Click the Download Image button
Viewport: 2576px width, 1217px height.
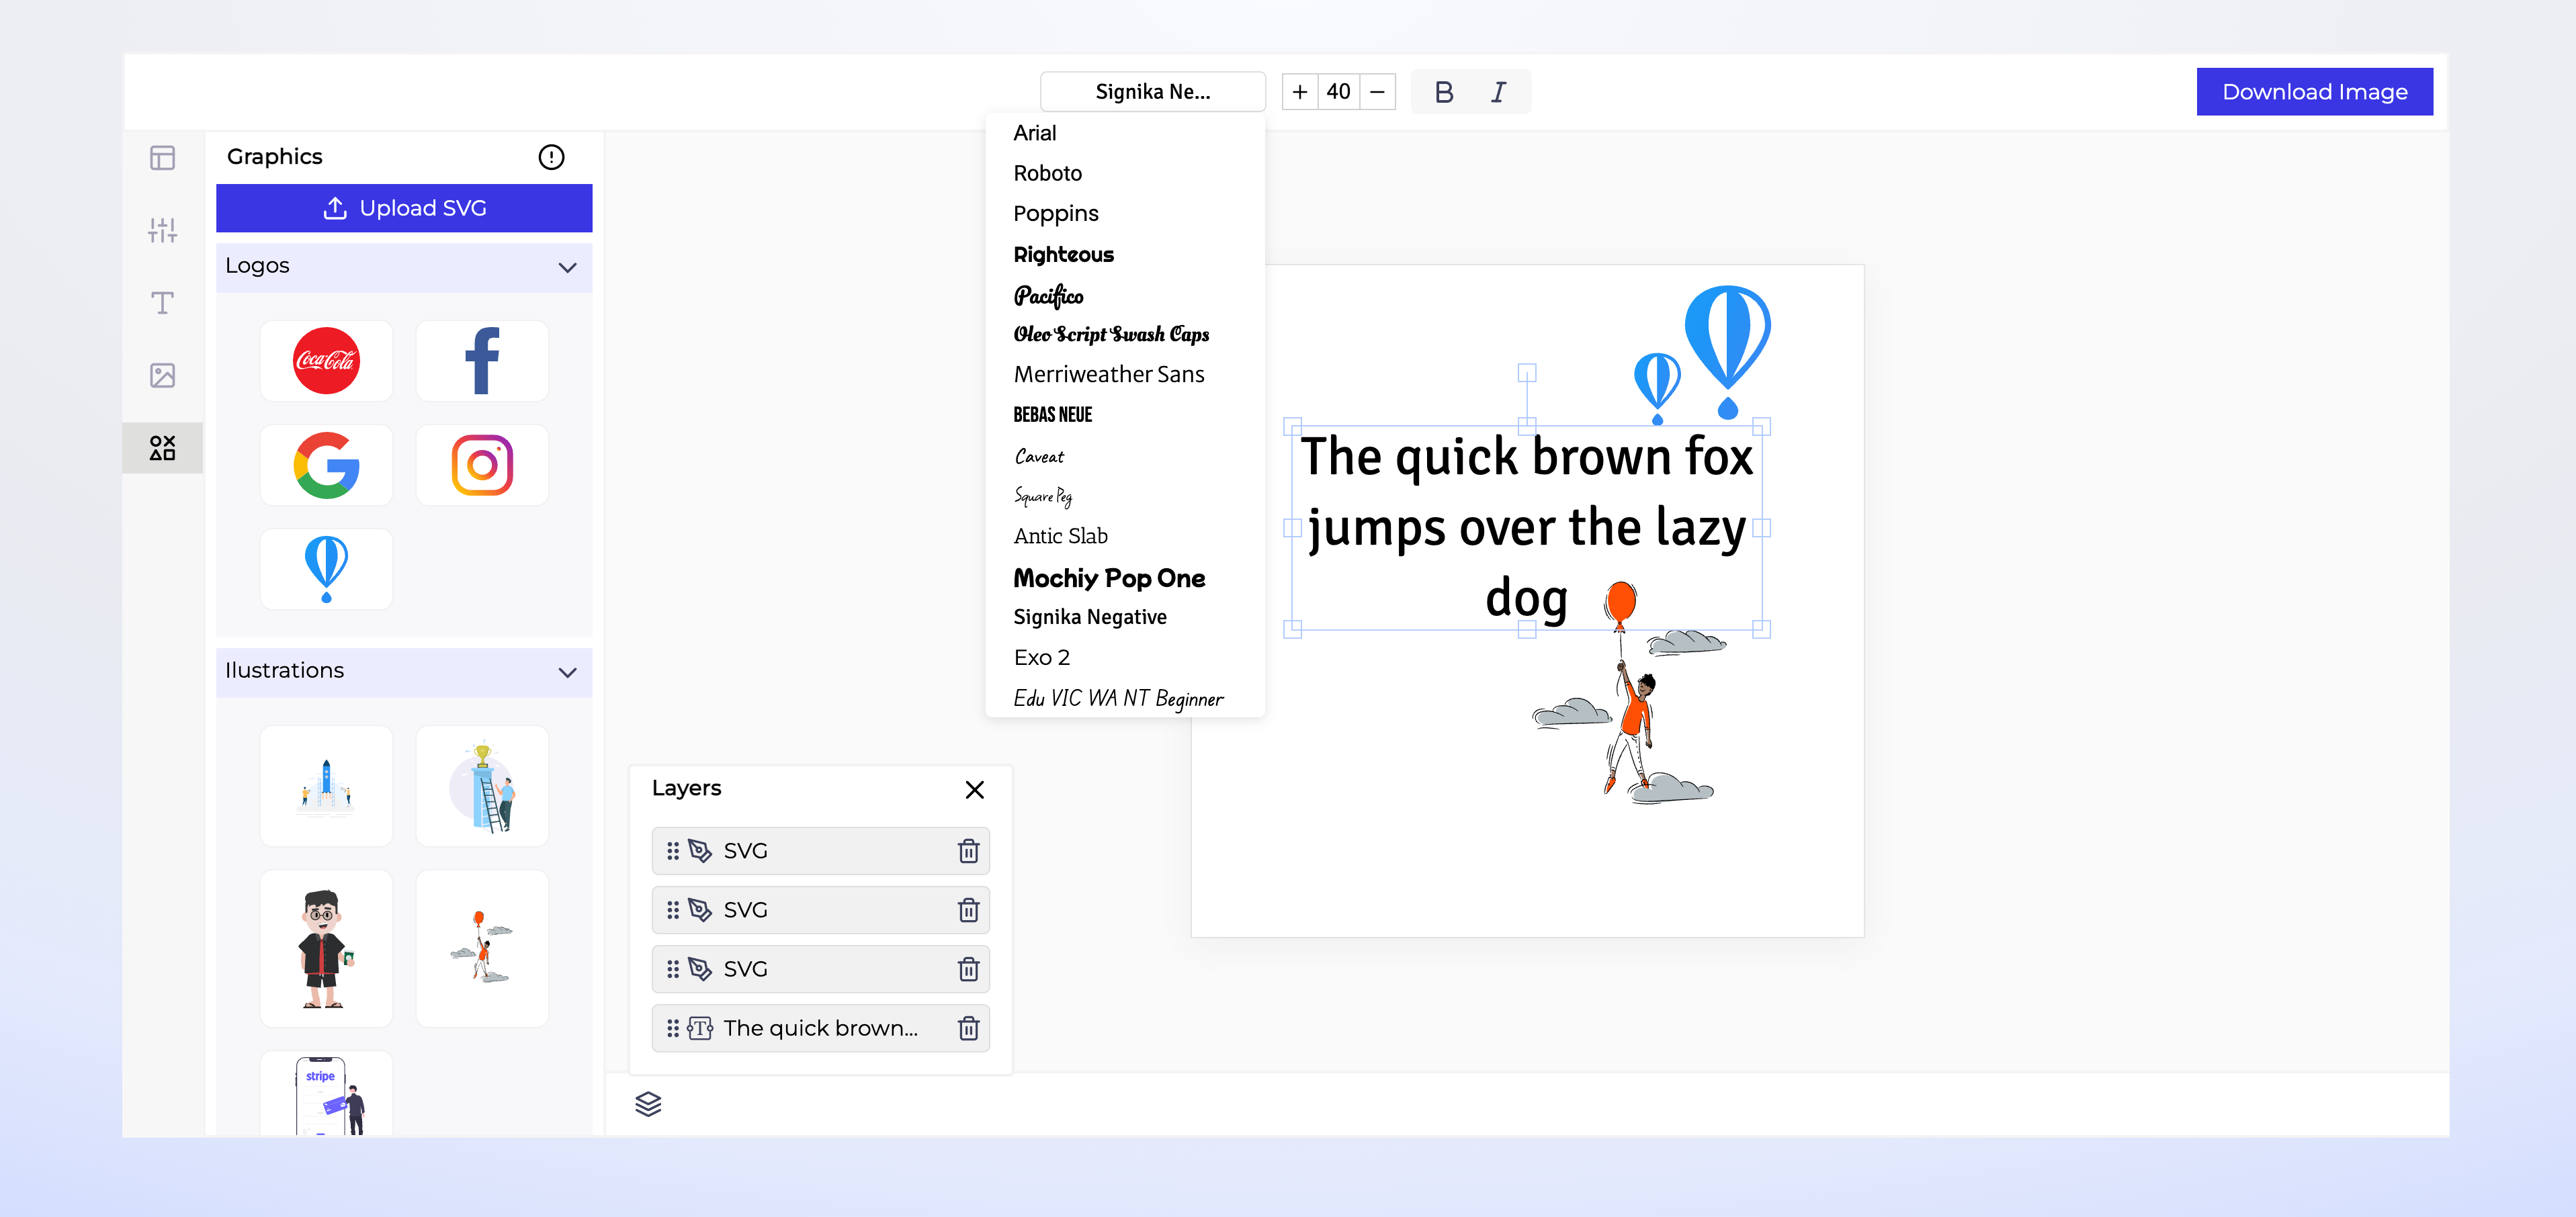click(x=2314, y=91)
